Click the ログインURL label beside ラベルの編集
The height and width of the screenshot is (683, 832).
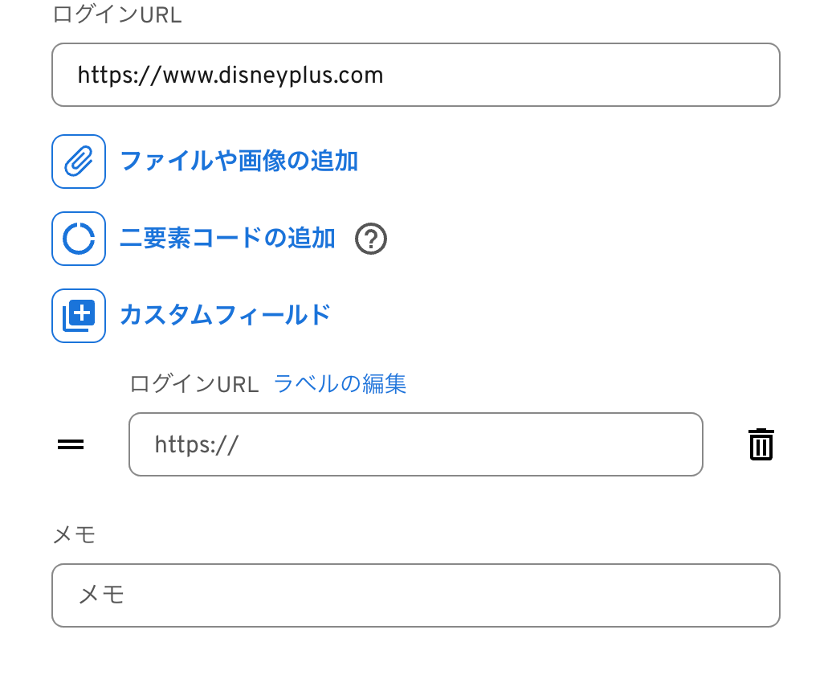pos(194,384)
